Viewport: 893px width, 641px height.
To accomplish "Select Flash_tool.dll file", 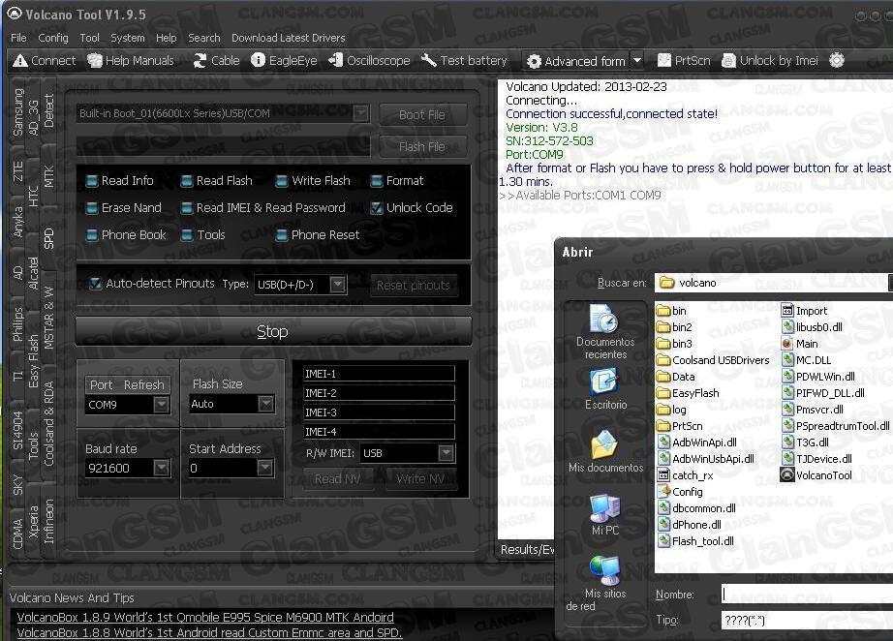I will coord(695,541).
